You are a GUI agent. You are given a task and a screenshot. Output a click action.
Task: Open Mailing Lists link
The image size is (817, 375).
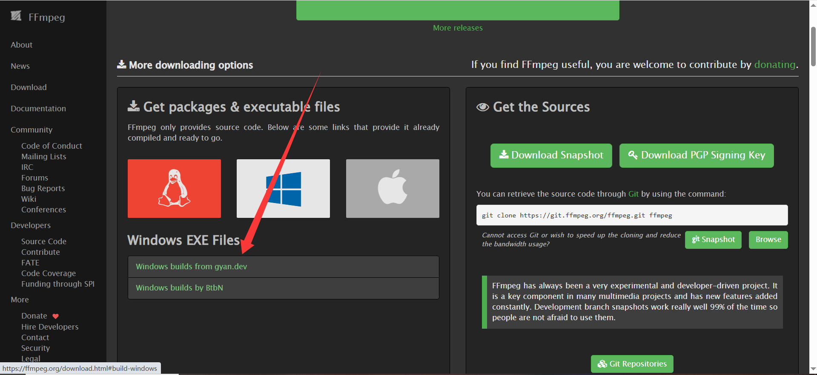pyautogui.click(x=44, y=156)
